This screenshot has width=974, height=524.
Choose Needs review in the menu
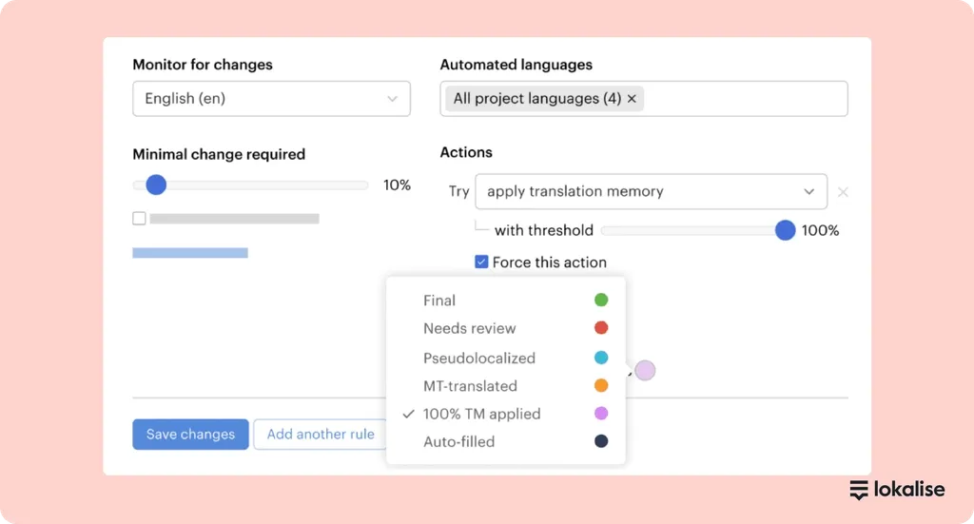pos(469,328)
